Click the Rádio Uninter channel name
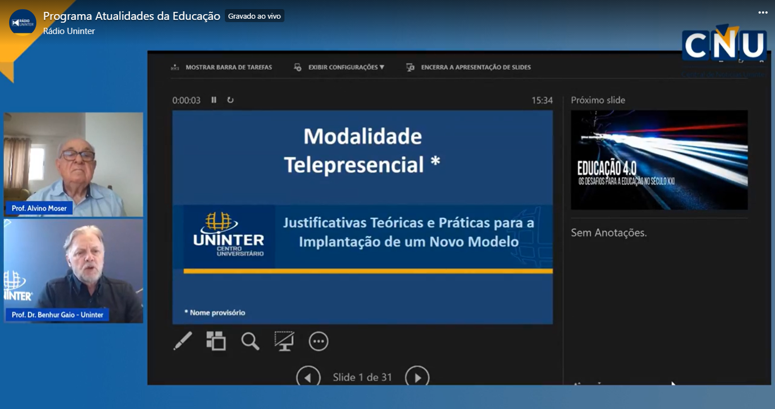 69,31
